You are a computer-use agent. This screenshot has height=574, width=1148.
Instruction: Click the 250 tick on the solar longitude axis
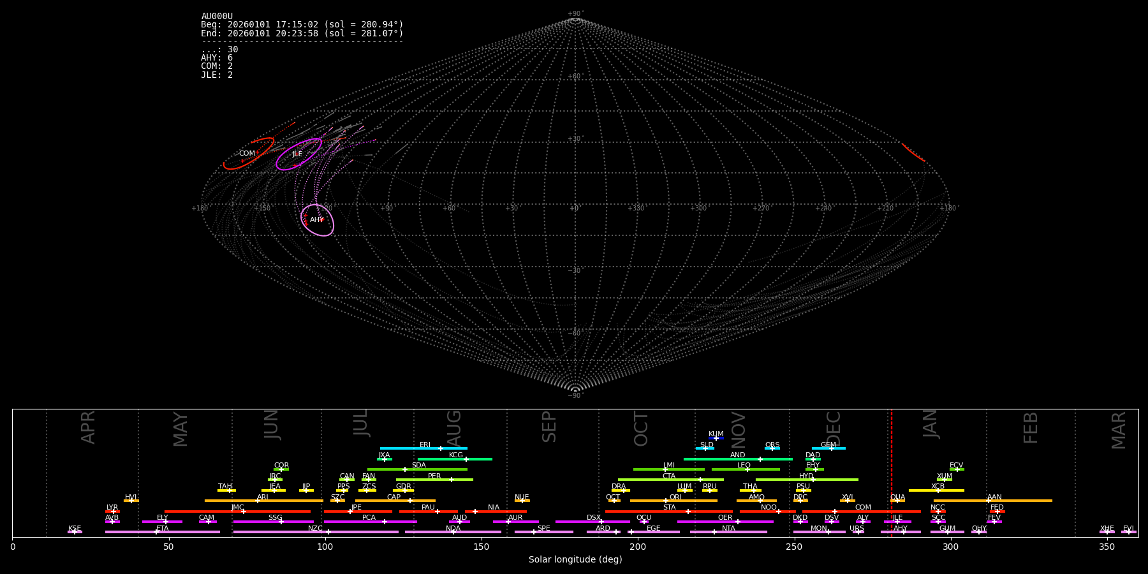794,547
